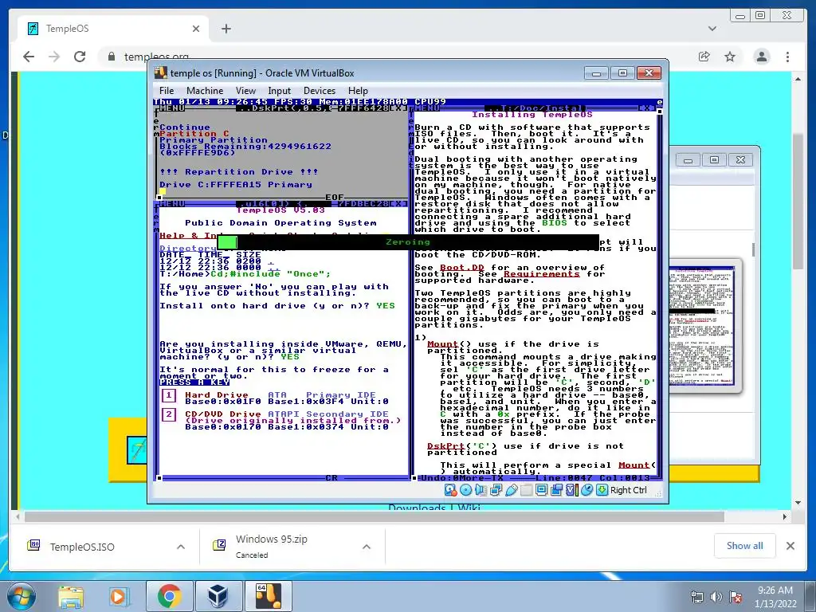Go back in Chrome
The height and width of the screenshot is (612, 816).
coord(29,57)
